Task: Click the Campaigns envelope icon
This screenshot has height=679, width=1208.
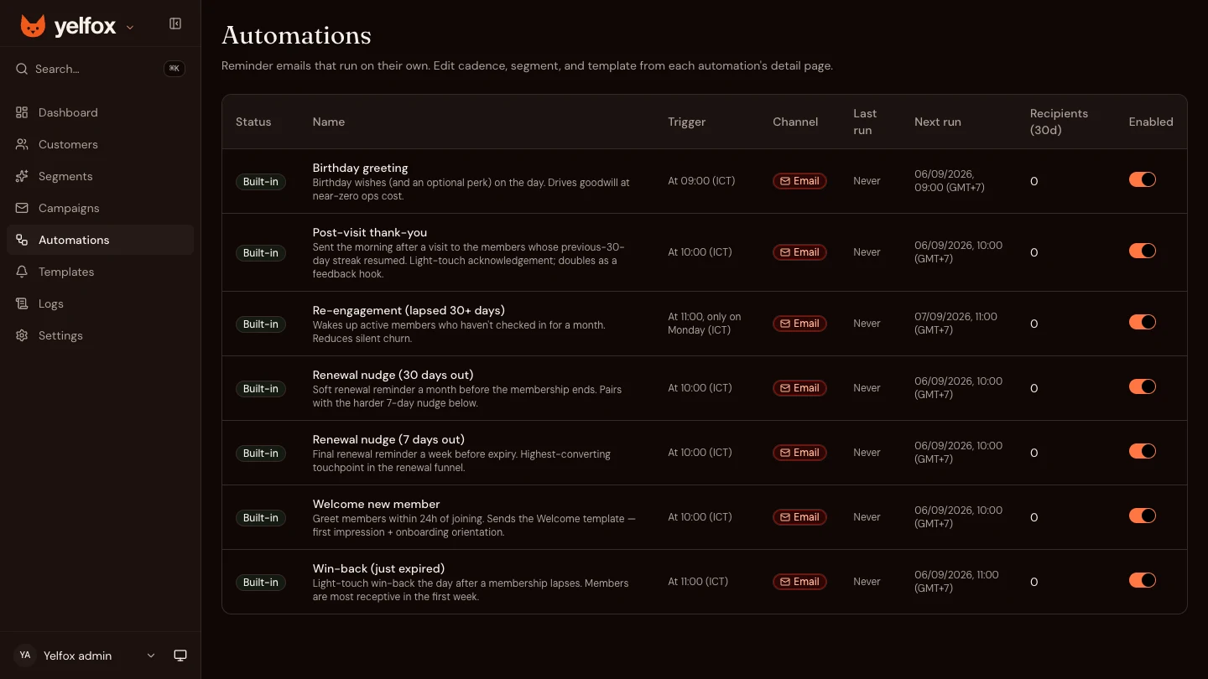Action: (22, 208)
